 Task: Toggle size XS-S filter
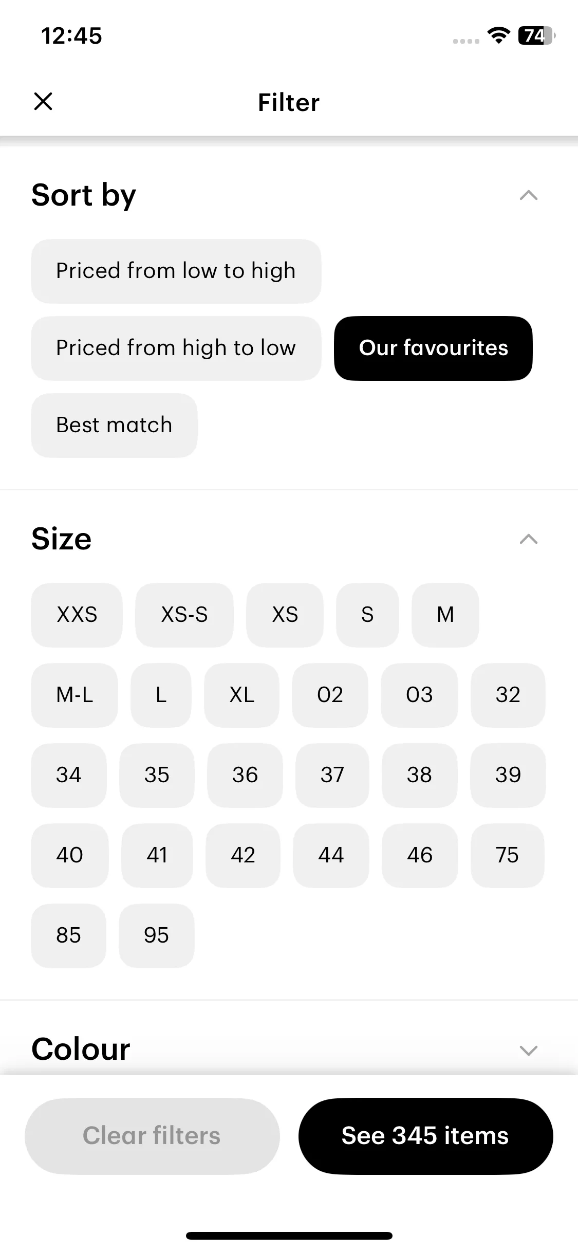tap(184, 615)
